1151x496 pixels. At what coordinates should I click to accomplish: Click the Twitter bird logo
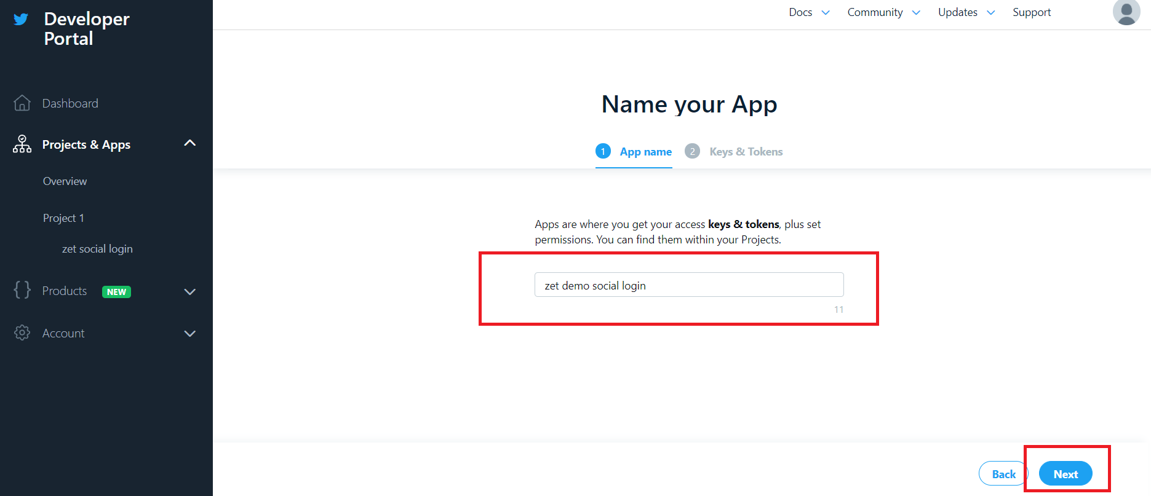click(21, 20)
